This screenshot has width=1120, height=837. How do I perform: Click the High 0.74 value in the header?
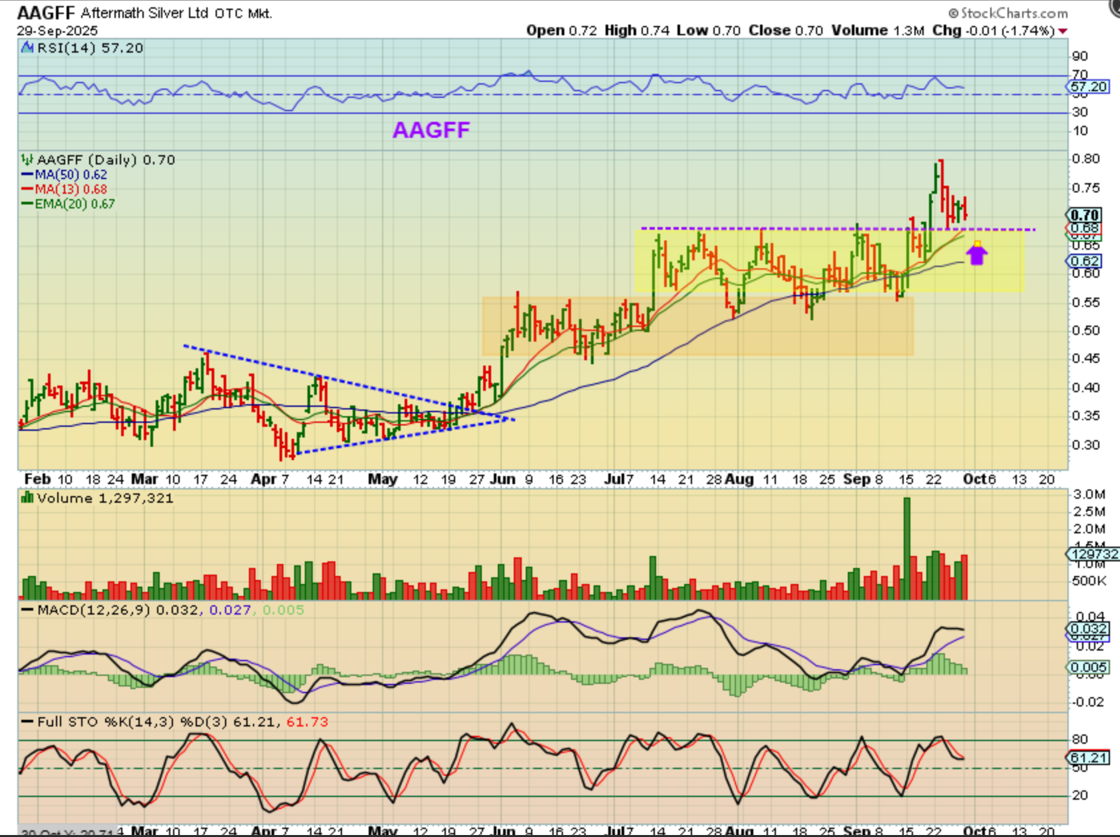point(637,31)
